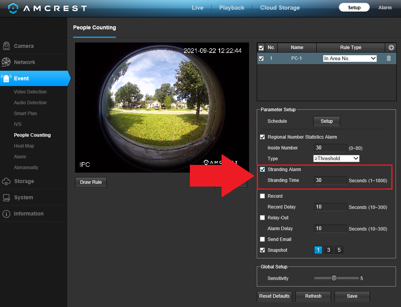Focus the Stranding Time input field
The image size is (401, 307).
[x=330, y=180]
